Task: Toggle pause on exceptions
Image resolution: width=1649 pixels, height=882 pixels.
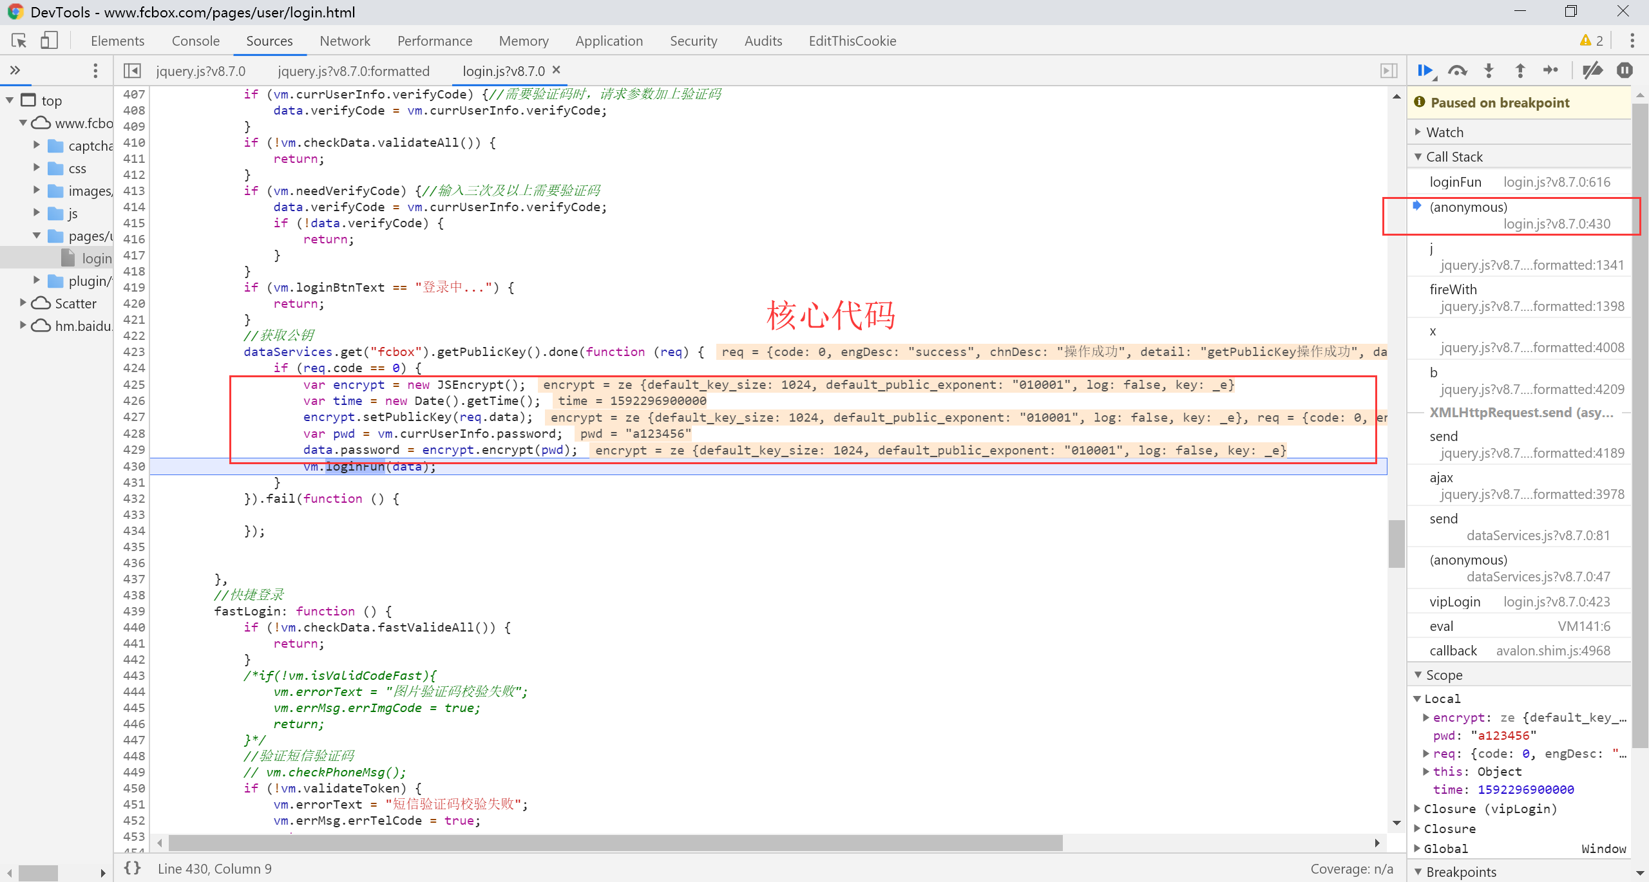Action: coord(1625,71)
